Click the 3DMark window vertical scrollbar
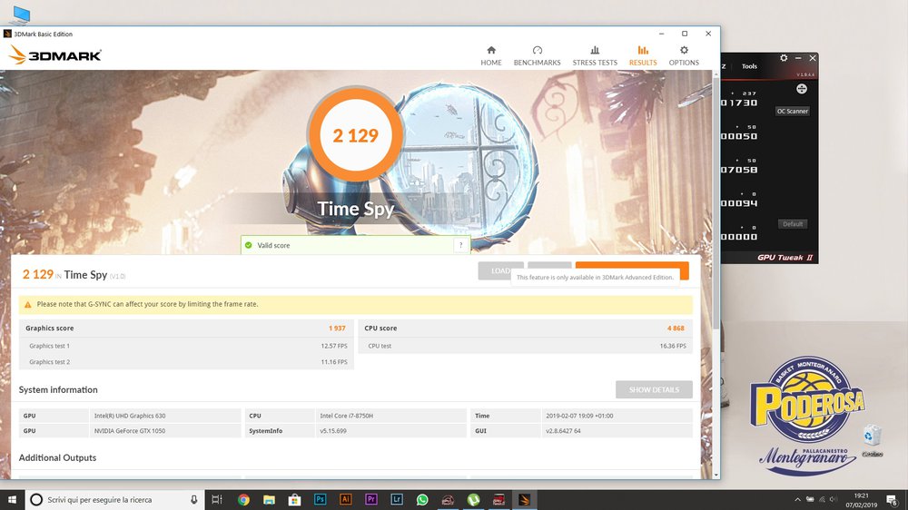Image resolution: width=908 pixels, height=510 pixels. 716,272
